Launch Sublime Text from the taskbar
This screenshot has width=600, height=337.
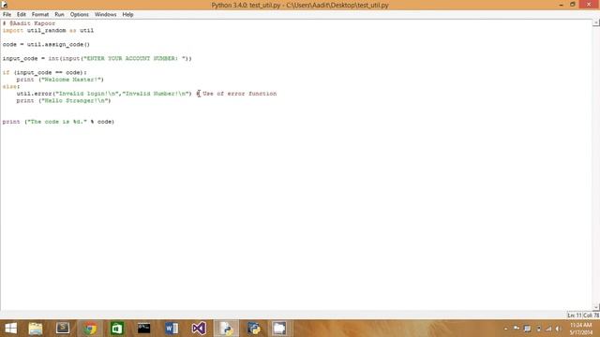point(63,329)
